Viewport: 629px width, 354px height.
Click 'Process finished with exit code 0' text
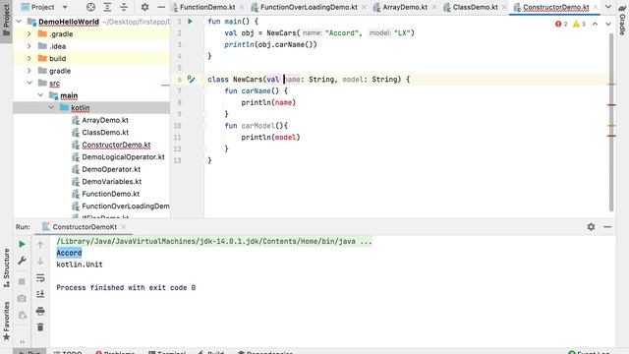pyautogui.click(x=126, y=288)
